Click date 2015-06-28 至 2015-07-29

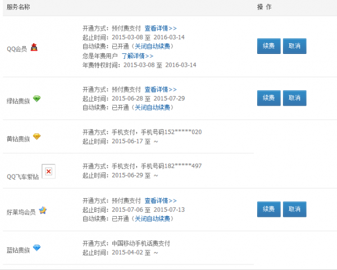pos(148,98)
